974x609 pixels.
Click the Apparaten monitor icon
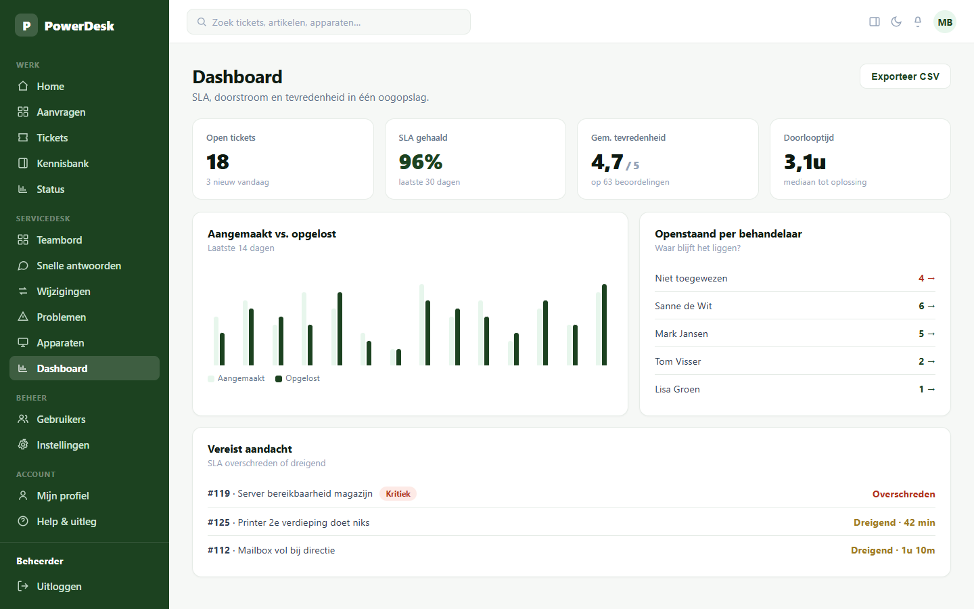click(x=23, y=342)
